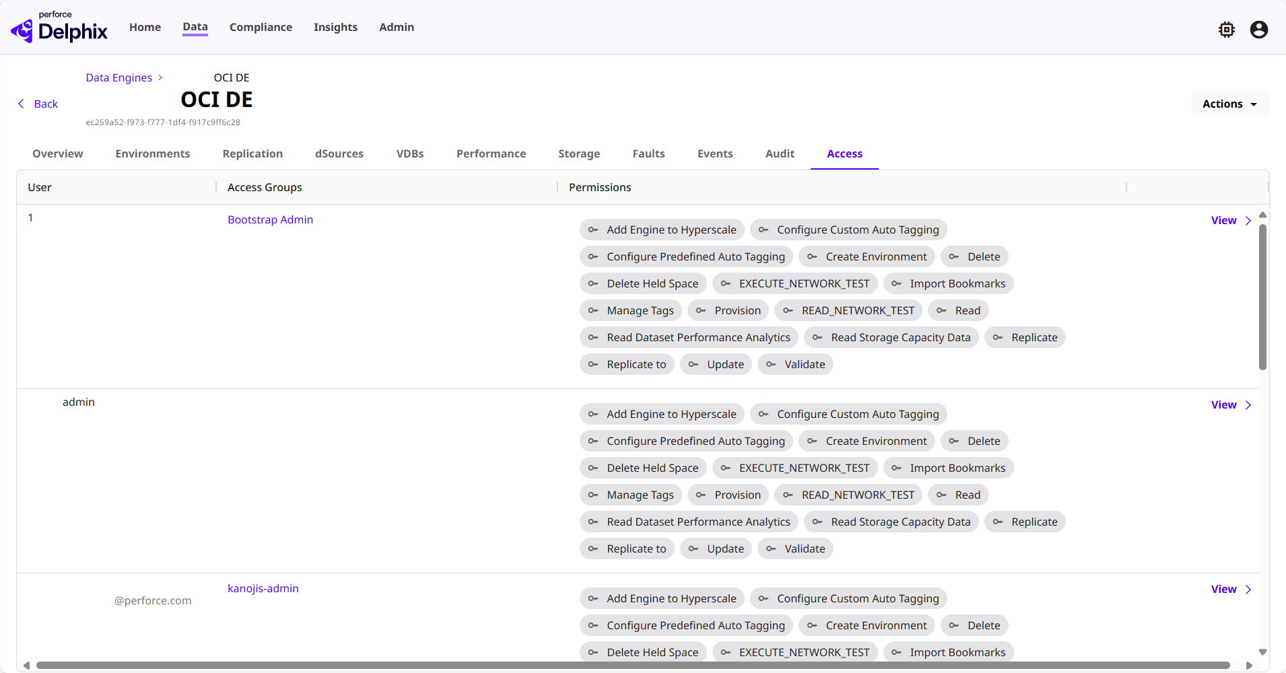Open the chip settings icon in header

click(x=1227, y=30)
